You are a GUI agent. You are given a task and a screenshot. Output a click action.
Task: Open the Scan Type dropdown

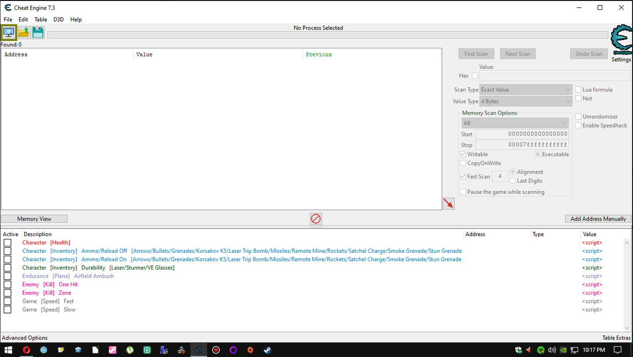[526, 90]
